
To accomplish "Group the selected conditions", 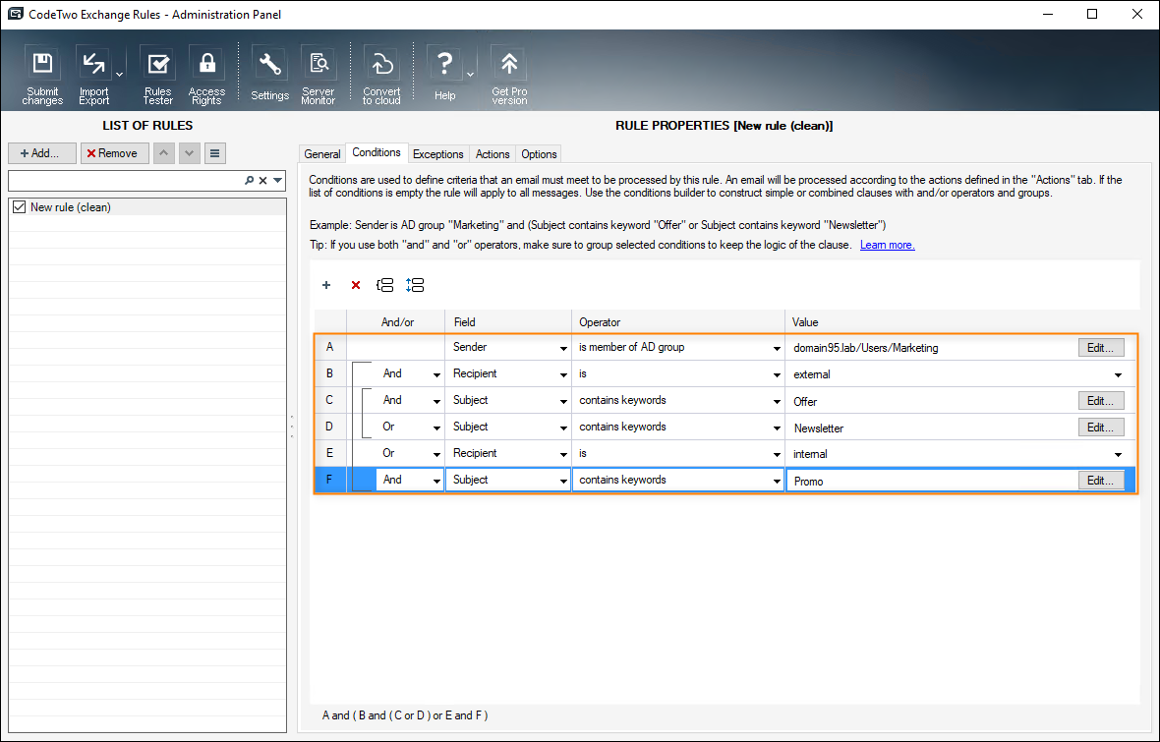I will click(x=384, y=285).
